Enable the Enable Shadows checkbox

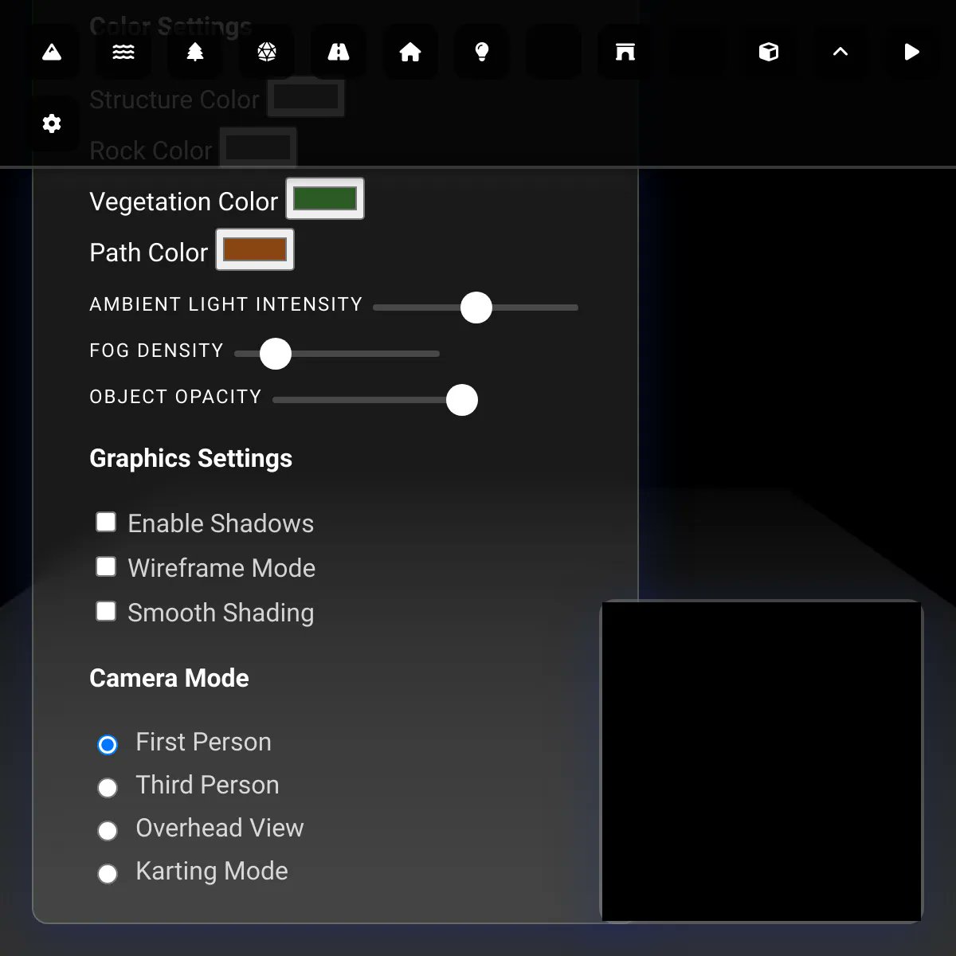click(106, 522)
